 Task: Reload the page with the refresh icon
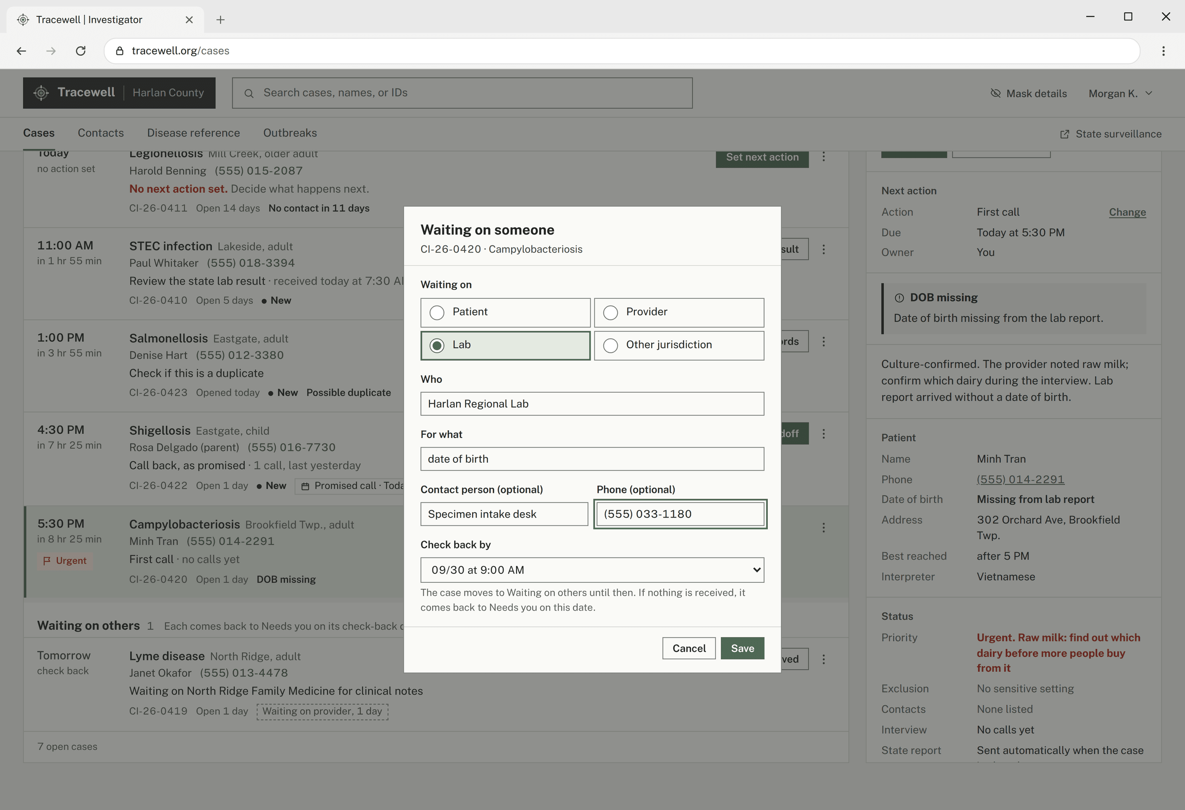tap(80, 51)
